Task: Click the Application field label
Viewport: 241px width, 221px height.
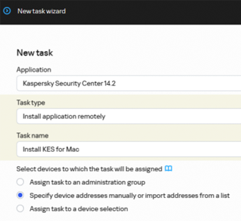Action: 34,70
